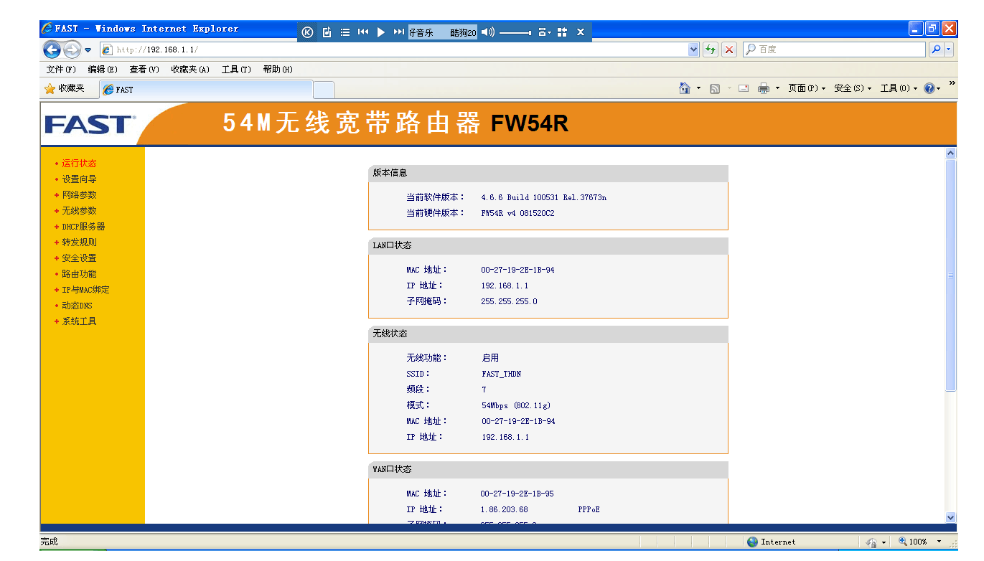
Task: Open the 页面(P) dropdown menu
Action: [805, 88]
